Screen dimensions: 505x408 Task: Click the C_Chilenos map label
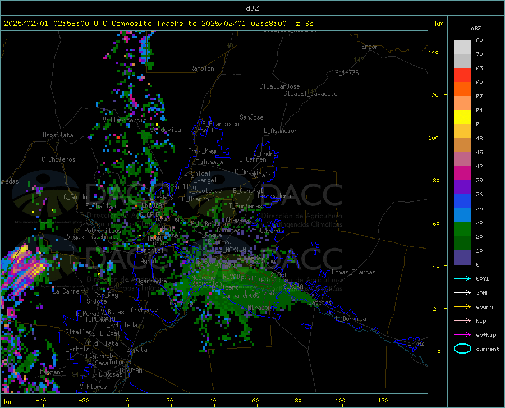pos(58,159)
